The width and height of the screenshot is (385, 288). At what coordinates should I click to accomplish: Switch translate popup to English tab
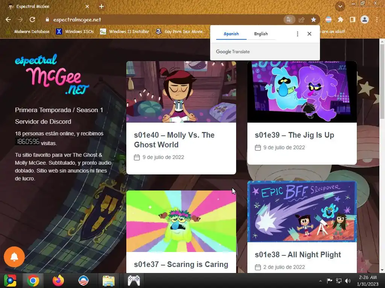[x=261, y=34]
